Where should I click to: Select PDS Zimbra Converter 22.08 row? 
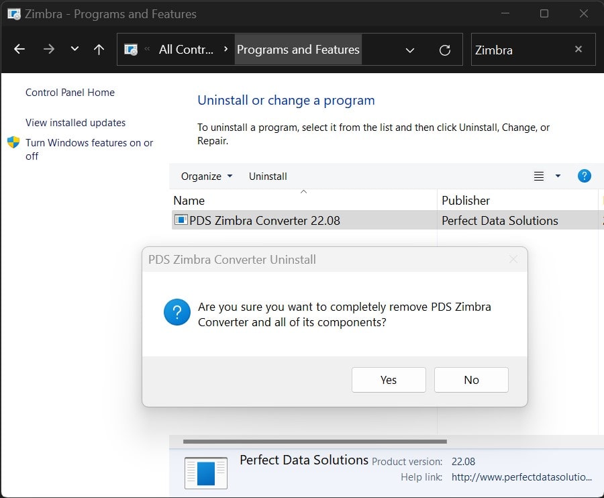click(387, 220)
